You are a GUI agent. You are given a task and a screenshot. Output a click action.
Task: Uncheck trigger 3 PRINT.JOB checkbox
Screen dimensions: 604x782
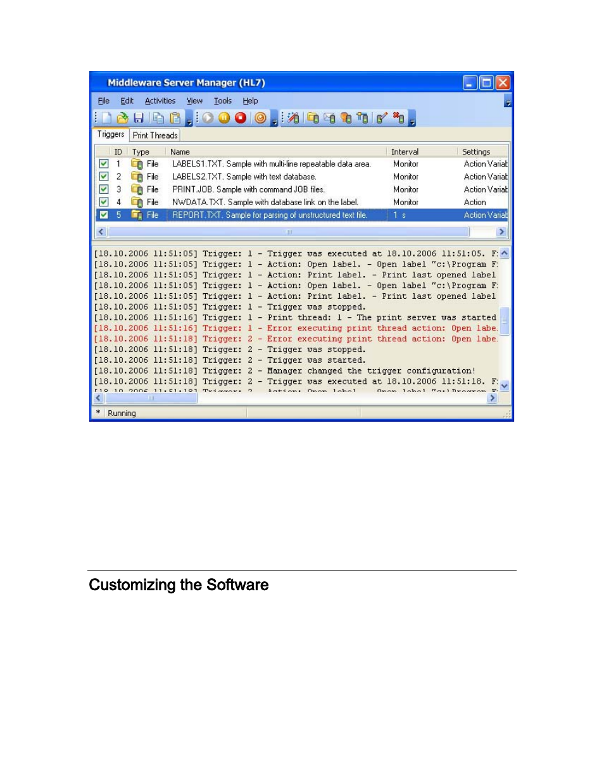[x=104, y=189]
